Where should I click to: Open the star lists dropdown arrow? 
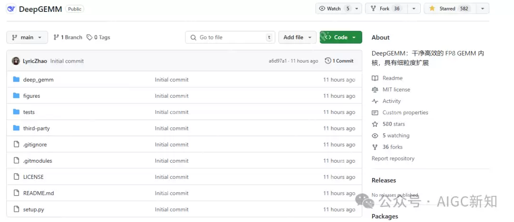(483, 9)
